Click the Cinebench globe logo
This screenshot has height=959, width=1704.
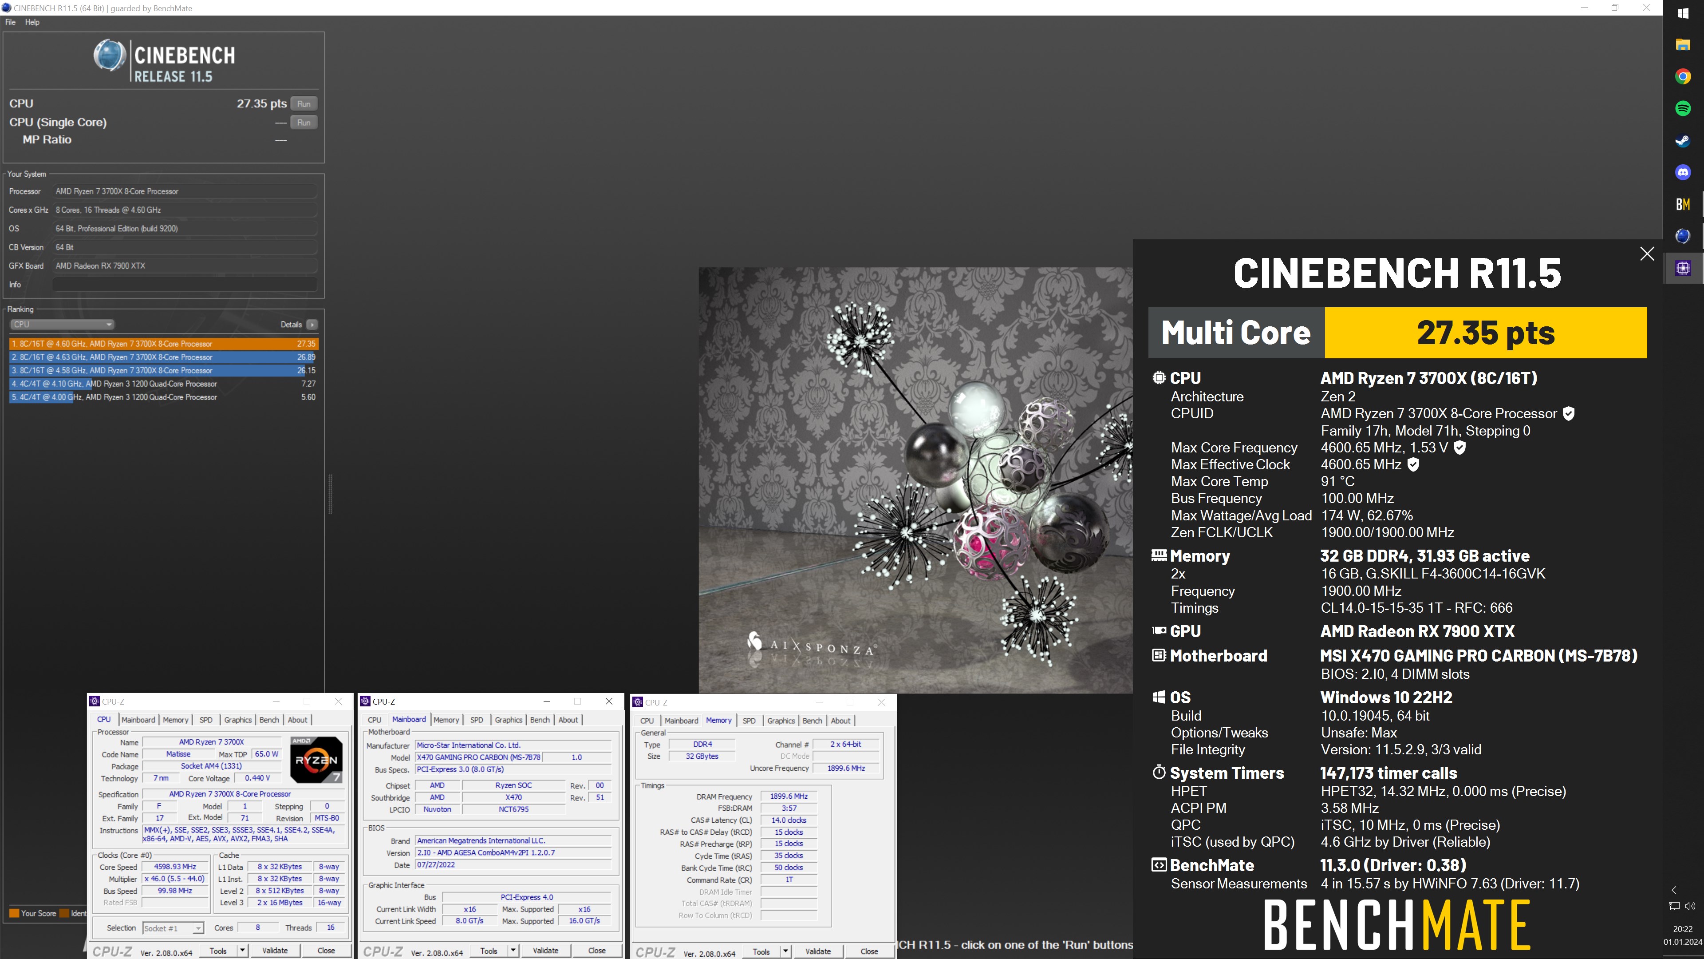coord(109,55)
